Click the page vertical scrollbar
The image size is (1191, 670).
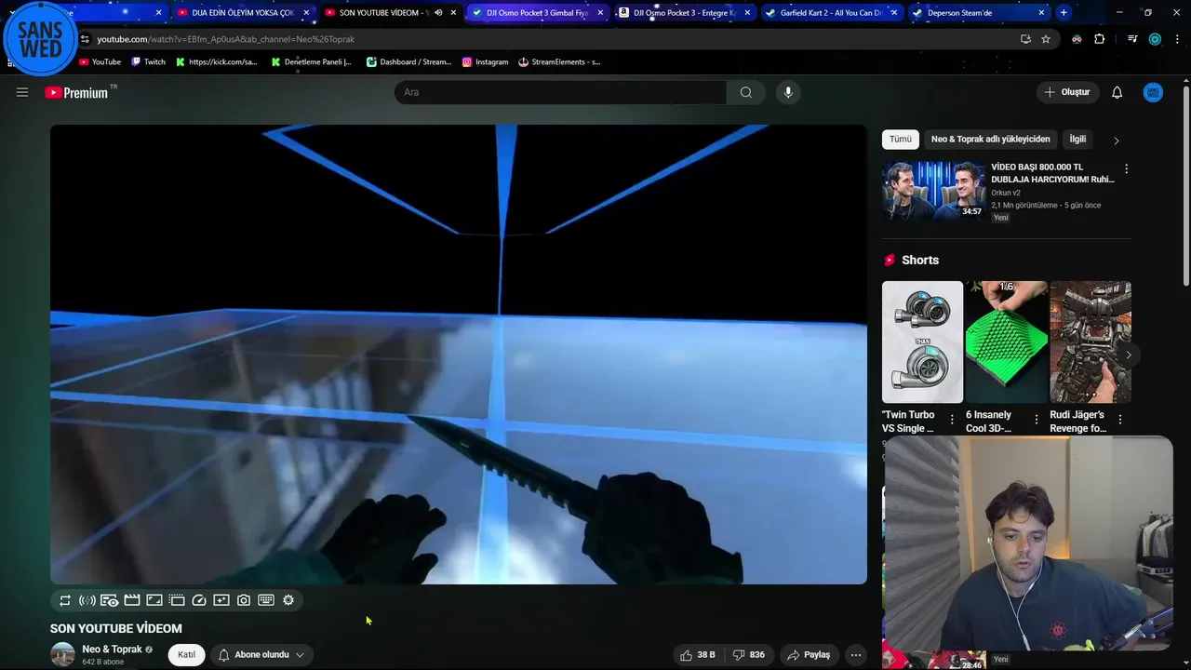click(1185, 186)
